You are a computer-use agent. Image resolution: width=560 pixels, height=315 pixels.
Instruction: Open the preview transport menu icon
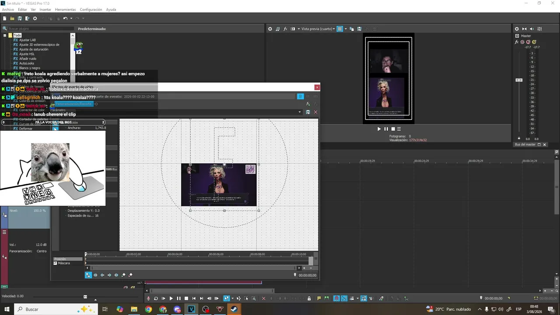[x=399, y=129]
